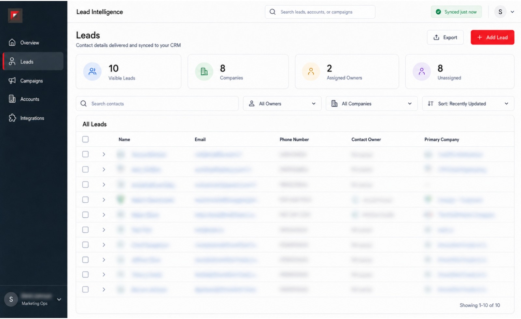
Task: Tick the checkbox of the first lead row
Action: click(85, 154)
